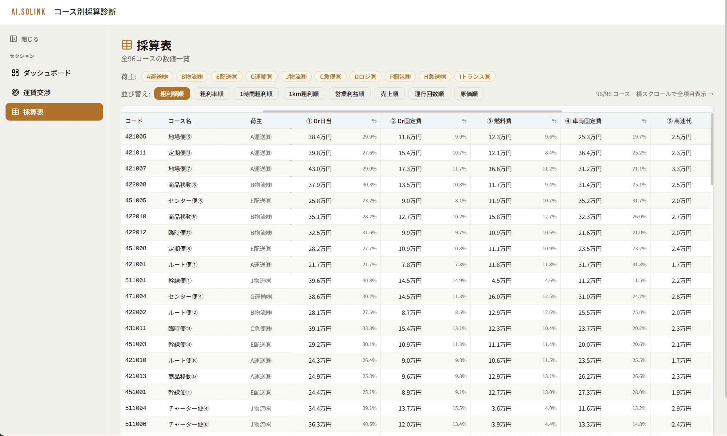Filter by shipper J物流㈱
This screenshot has width=727, height=436.
coord(296,77)
